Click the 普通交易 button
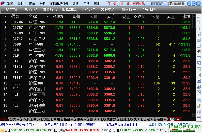202x133 pixels. [x=139, y=4]
